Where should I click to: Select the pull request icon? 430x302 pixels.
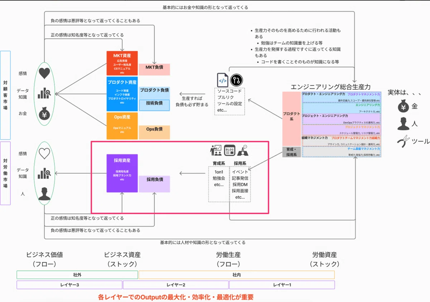click(236, 80)
